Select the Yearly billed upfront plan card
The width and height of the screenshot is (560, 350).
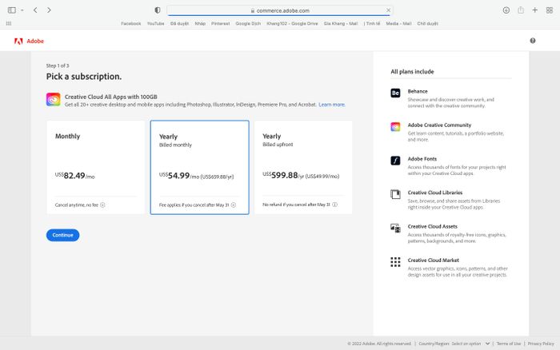[303, 167]
